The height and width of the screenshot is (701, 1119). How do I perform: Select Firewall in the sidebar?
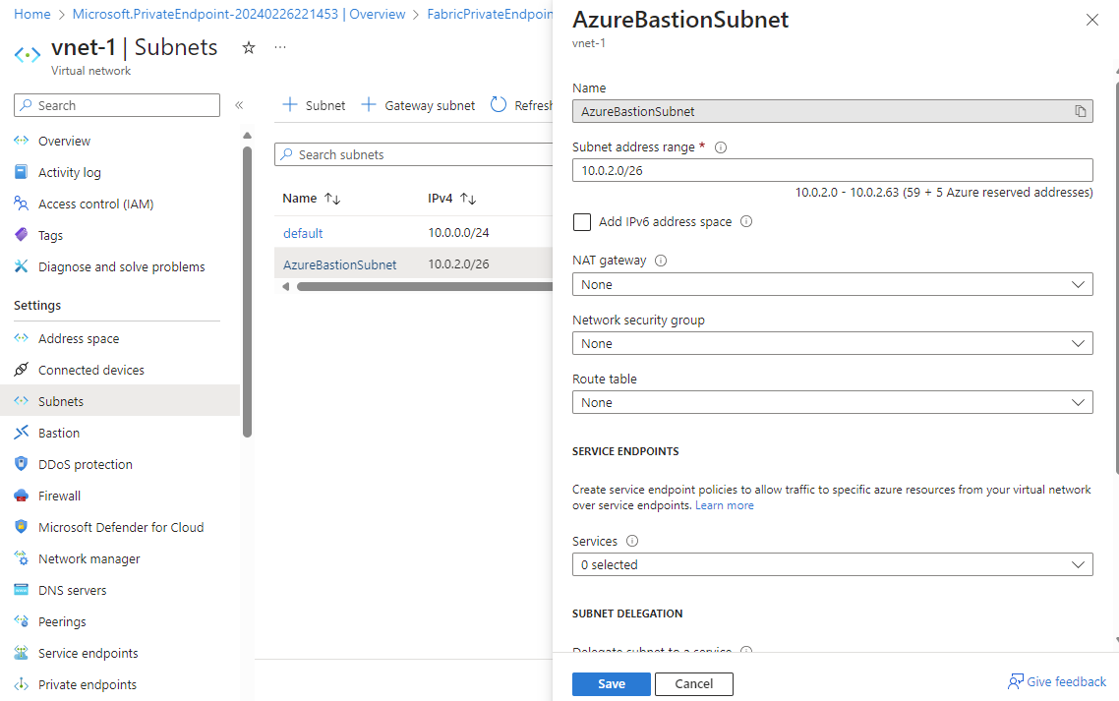[x=57, y=495]
